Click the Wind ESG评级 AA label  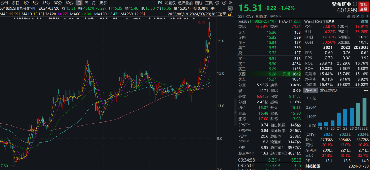[x=319, y=21]
